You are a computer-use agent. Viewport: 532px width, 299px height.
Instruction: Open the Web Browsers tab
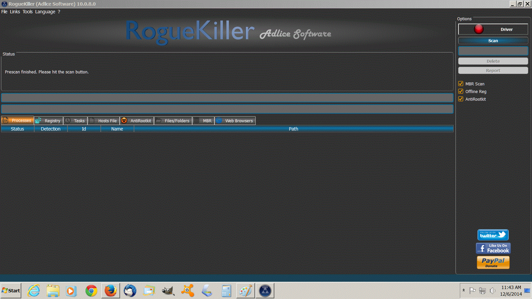[x=235, y=121]
